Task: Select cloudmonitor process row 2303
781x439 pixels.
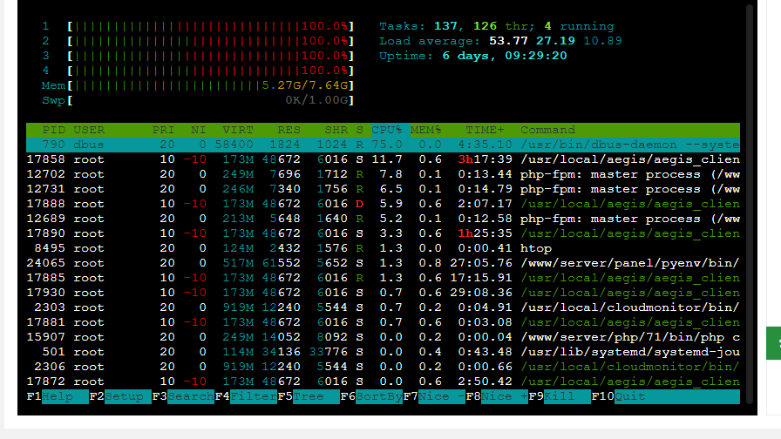Action: click(x=383, y=307)
